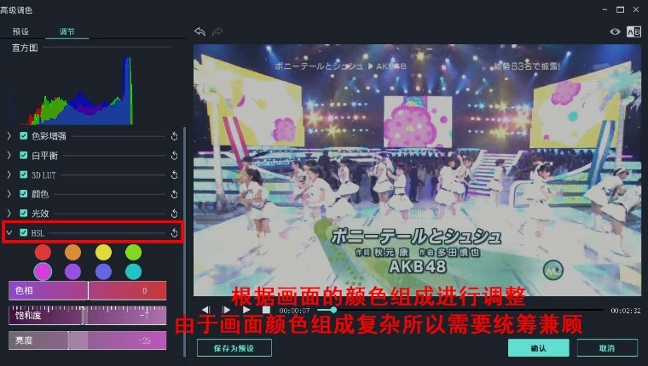
Task: Redo the color adjustment
Action: (x=217, y=31)
